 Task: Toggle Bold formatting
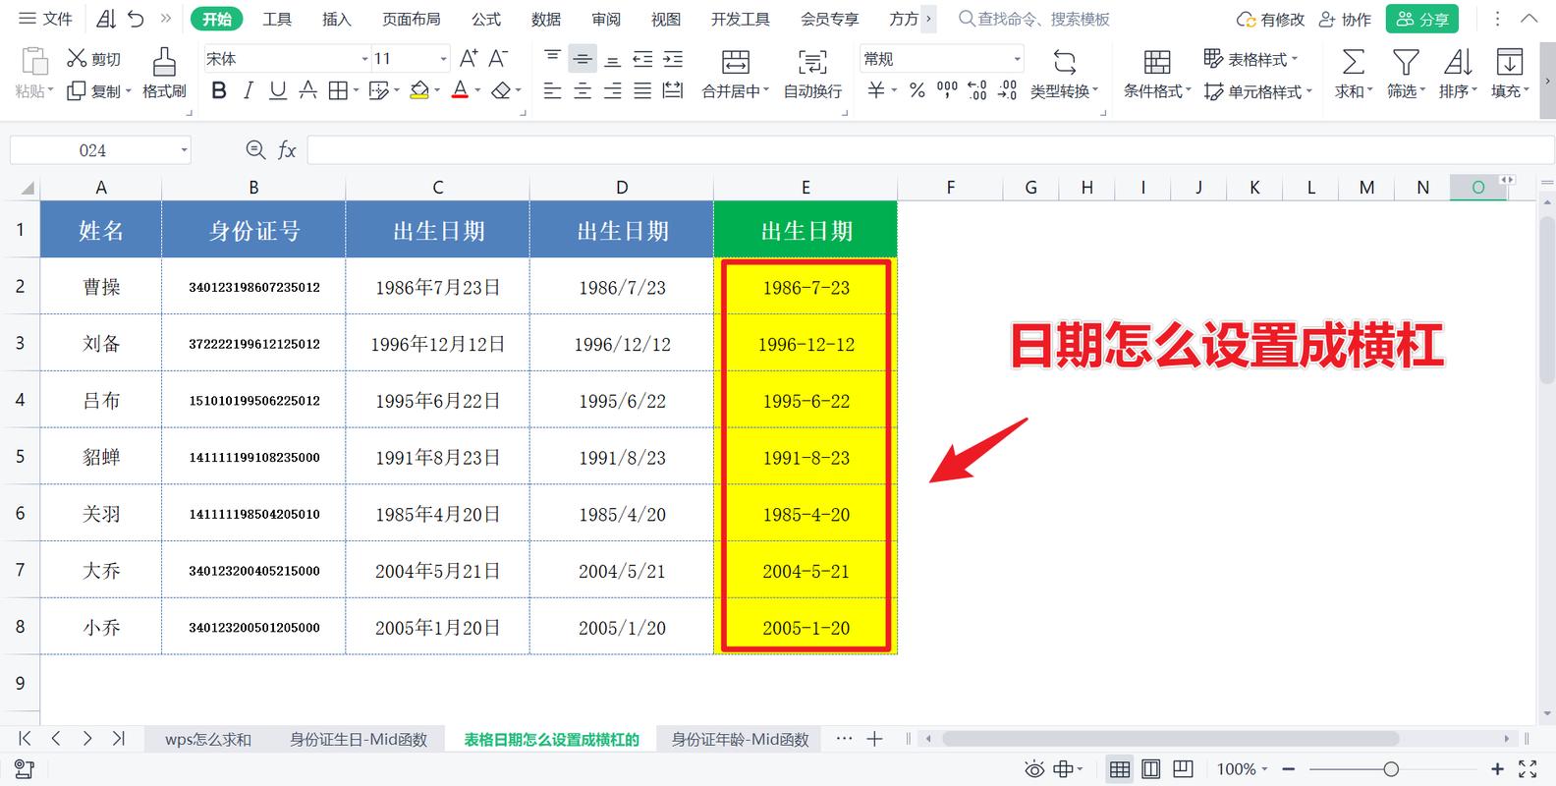click(219, 91)
